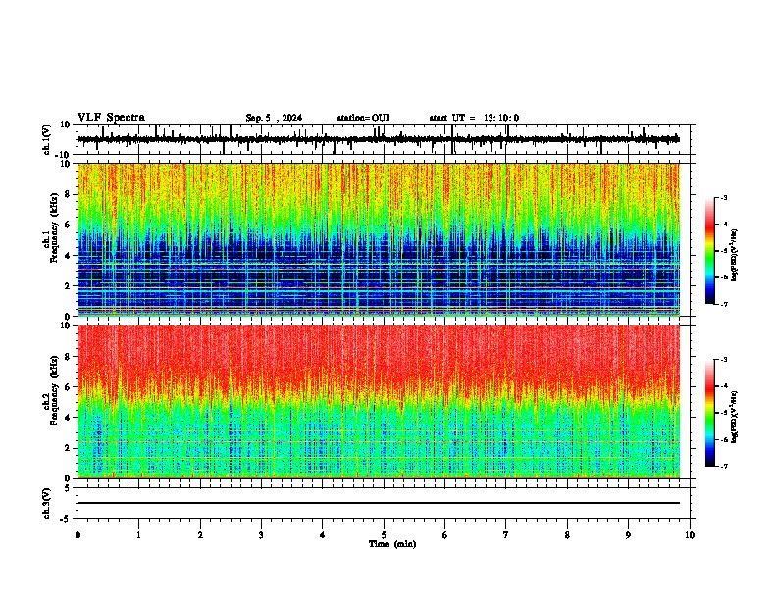Select the ch.1 "Frequency (kHz)" axis label

coord(54,227)
